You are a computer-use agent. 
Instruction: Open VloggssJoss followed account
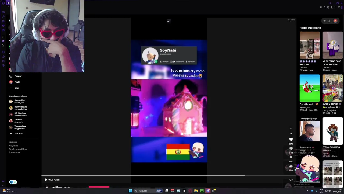tap(18, 127)
